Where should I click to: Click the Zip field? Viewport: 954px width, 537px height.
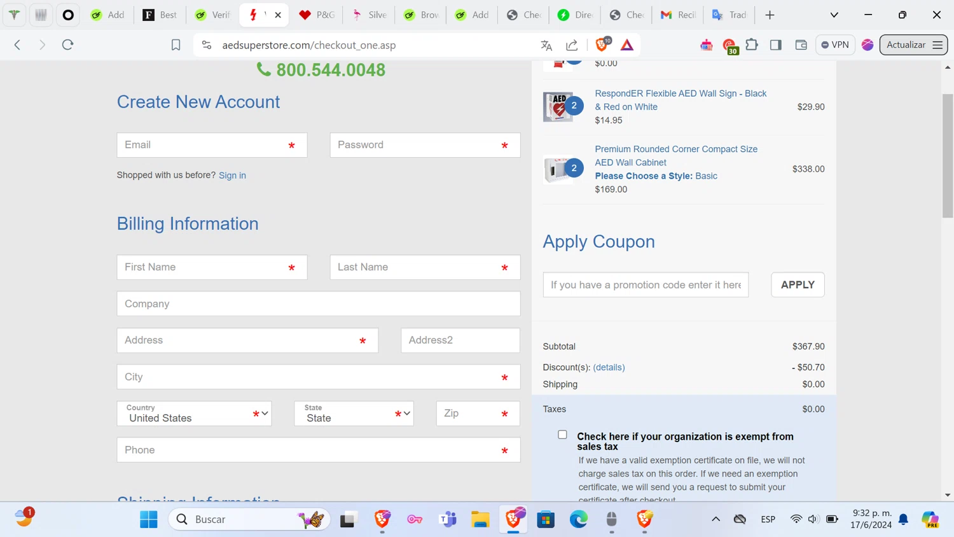pyautogui.click(x=478, y=414)
